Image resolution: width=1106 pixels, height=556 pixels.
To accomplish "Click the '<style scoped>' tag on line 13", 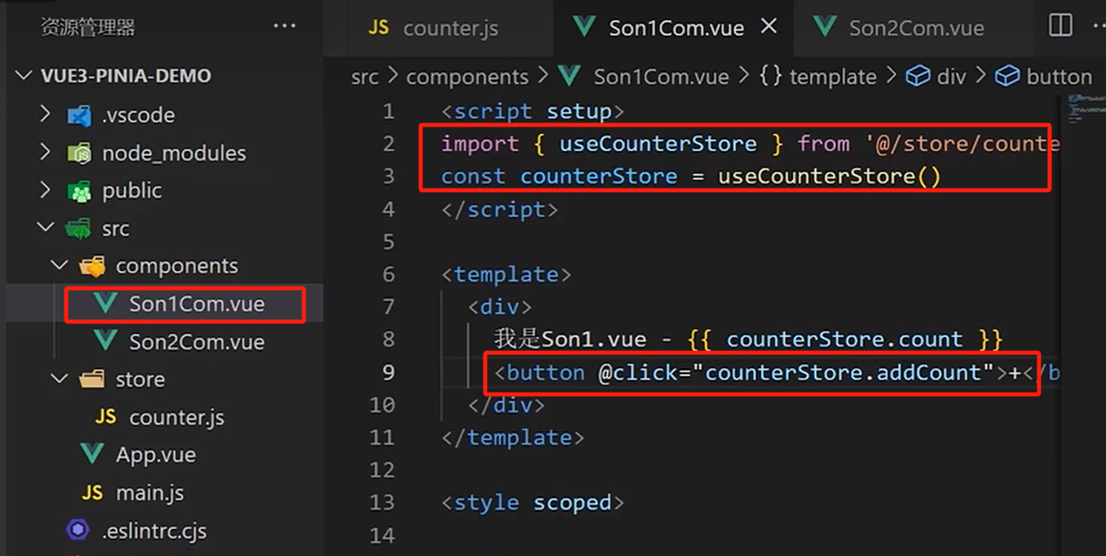I will click(x=533, y=503).
